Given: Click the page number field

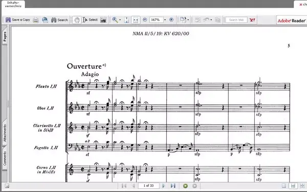Looking at the screenshot, I should (148, 186).
